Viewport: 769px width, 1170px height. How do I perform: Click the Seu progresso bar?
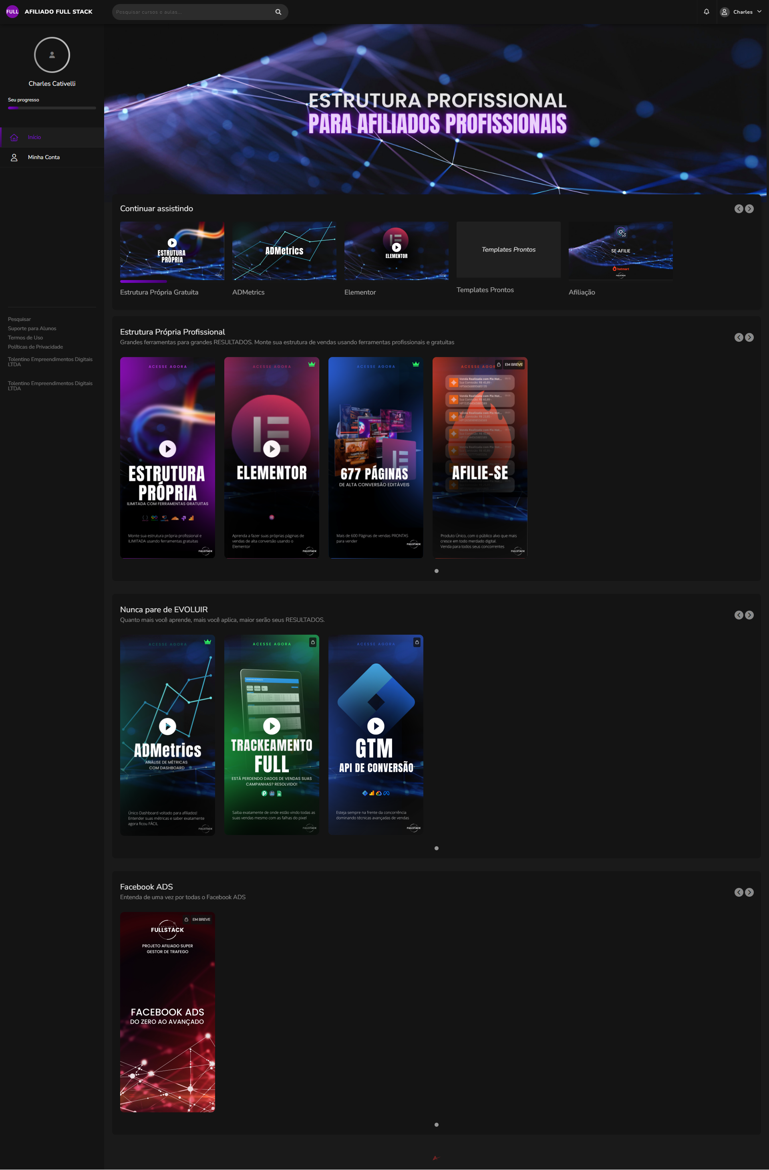[52, 108]
